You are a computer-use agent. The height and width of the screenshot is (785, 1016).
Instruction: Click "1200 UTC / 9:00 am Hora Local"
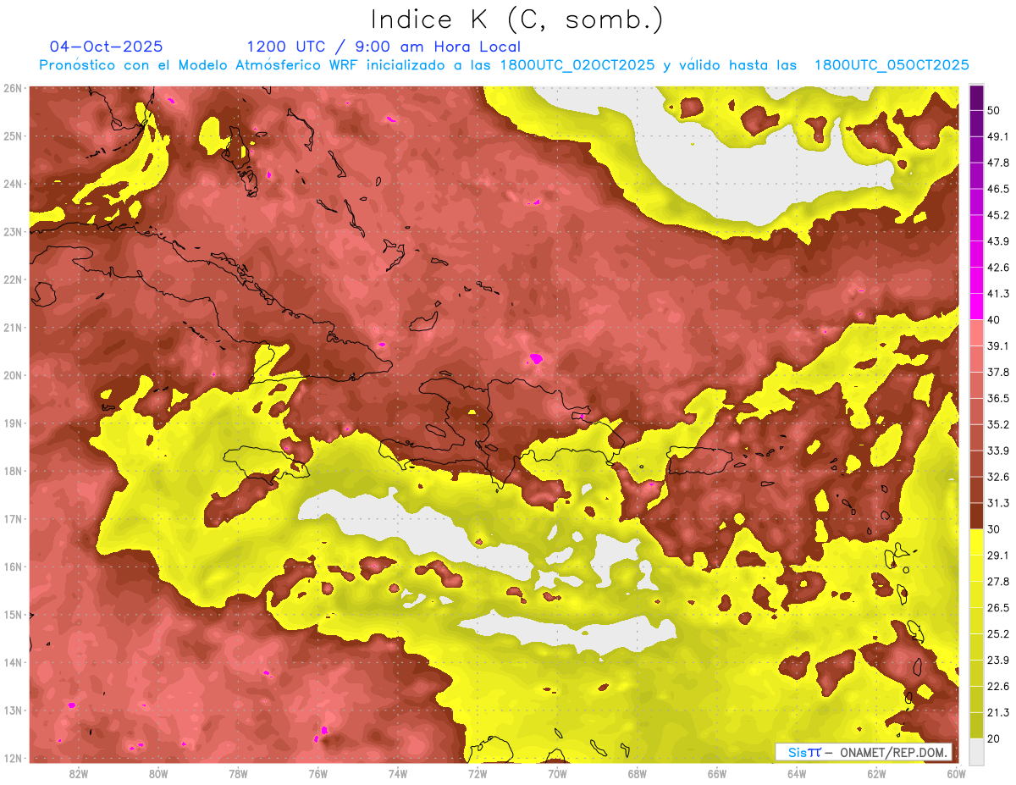tap(384, 47)
